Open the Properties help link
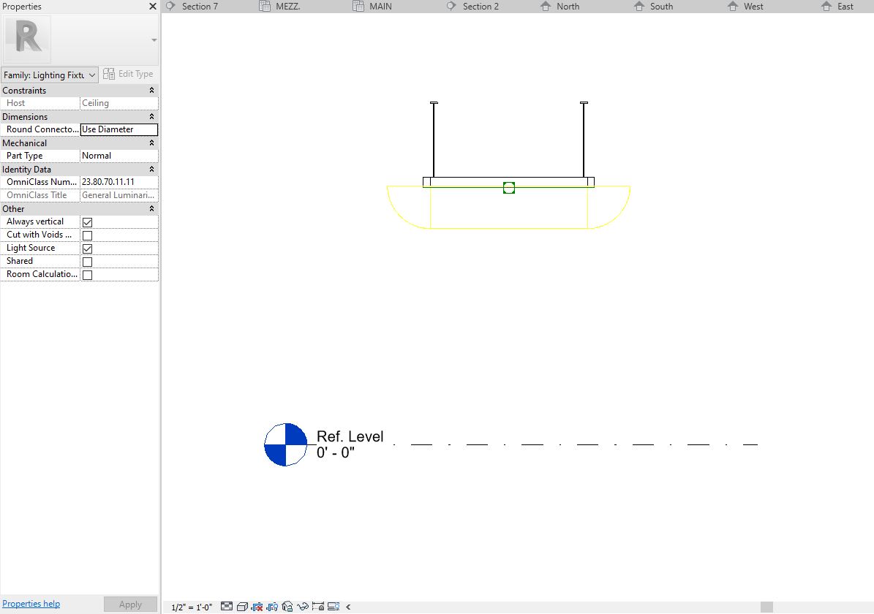 [31, 604]
